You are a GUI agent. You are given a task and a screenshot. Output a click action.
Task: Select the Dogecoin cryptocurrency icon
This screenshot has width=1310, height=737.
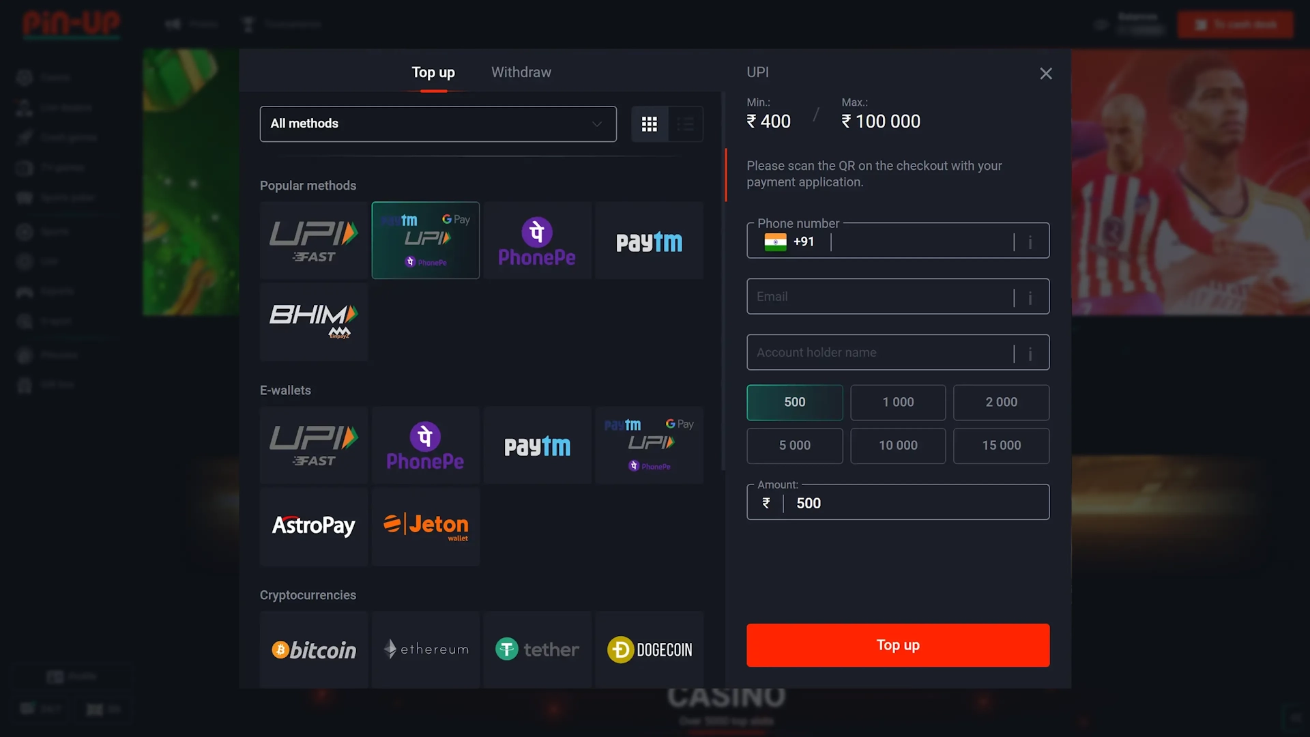(x=650, y=650)
